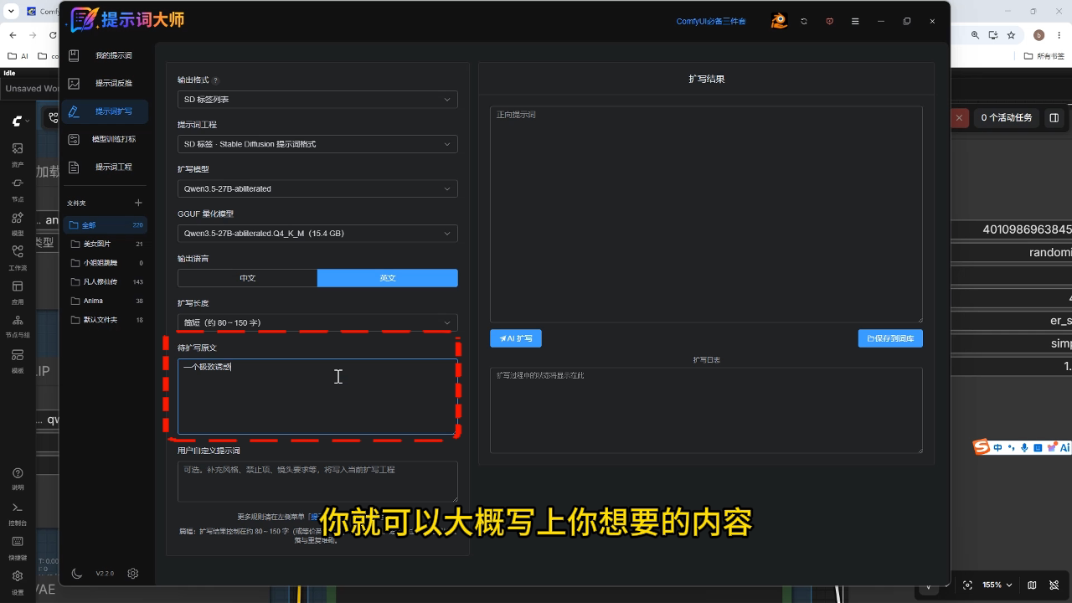Open 快捷键 shortcuts in ComfyUI sidebar

18,547
